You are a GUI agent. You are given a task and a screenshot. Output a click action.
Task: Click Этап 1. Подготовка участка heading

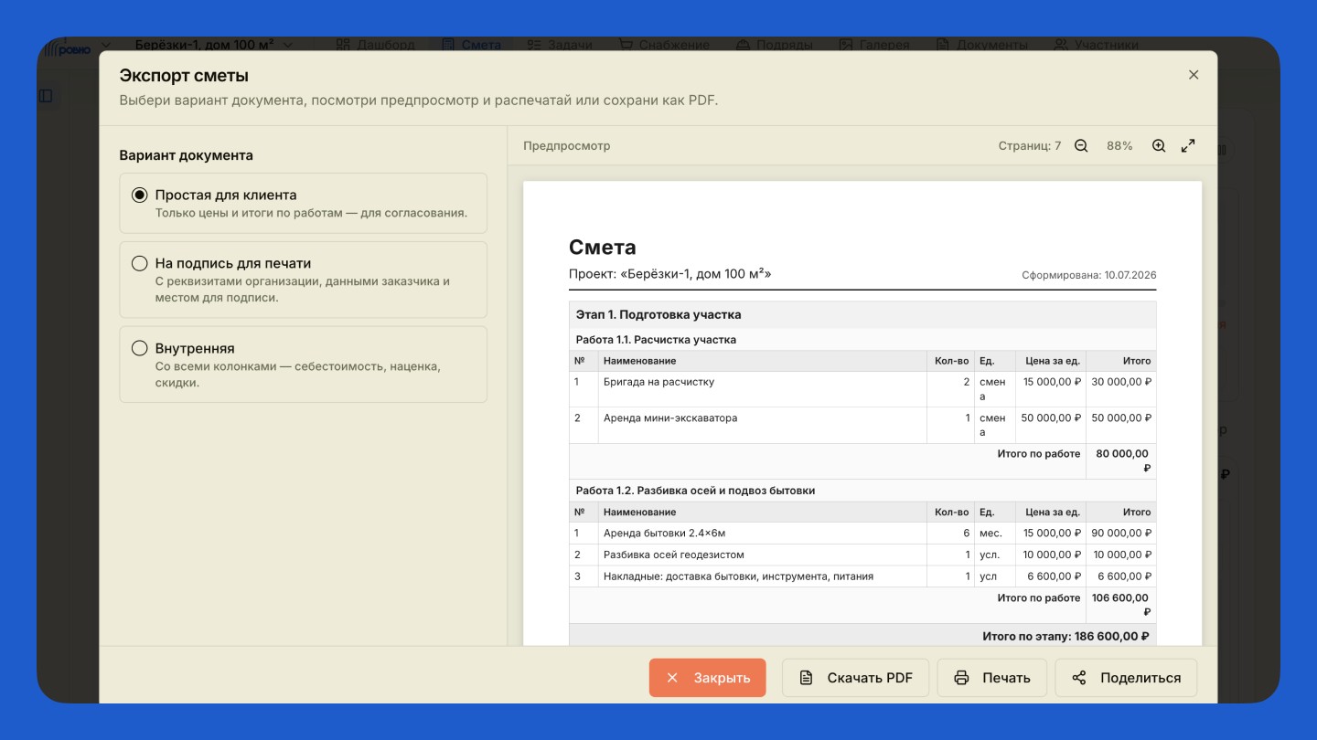coord(658,314)
